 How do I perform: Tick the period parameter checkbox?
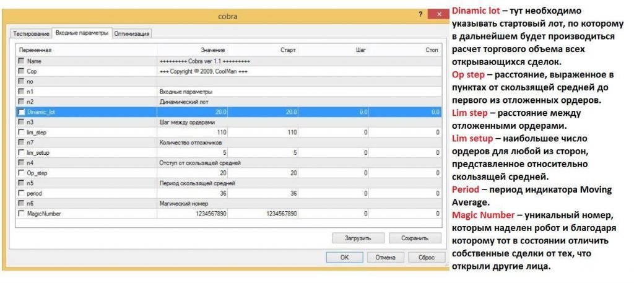[x=22, y=193]
